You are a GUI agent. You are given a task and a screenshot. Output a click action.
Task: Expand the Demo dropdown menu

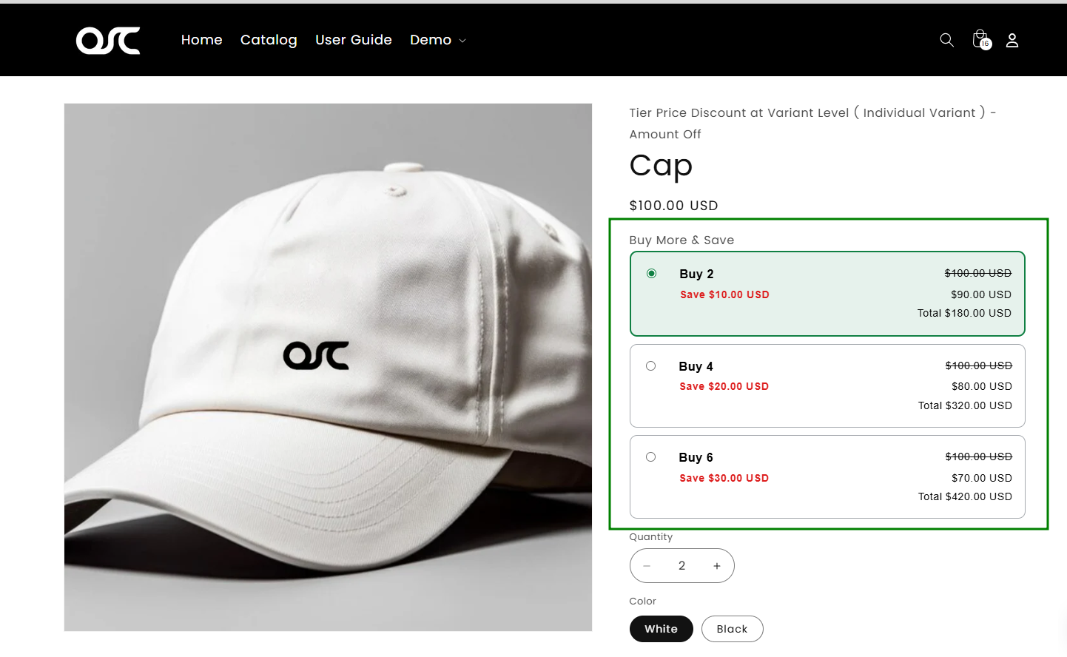(x=437, y=40)
